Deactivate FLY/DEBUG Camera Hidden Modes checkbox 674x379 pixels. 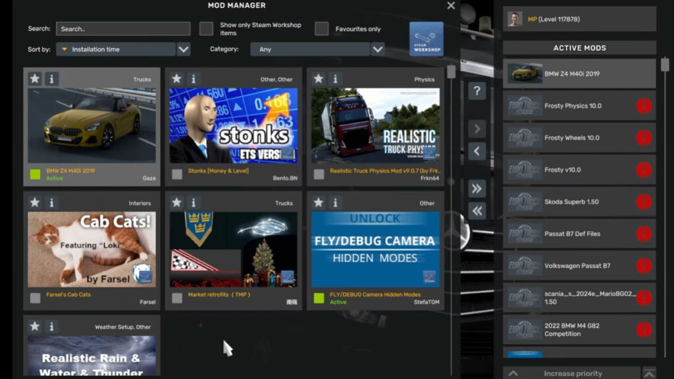[319, 298]
